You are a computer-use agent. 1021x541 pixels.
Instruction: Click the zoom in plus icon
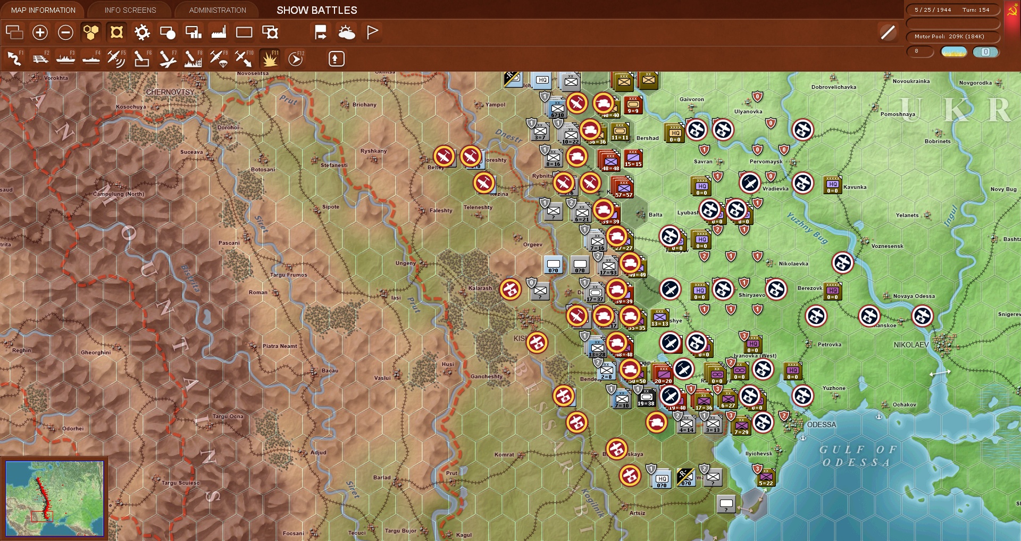click(x=40, y=32)
